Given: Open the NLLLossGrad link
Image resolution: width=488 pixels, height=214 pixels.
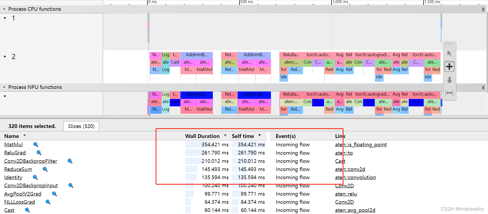Looking at the screenshot, I should click(19, 202).
